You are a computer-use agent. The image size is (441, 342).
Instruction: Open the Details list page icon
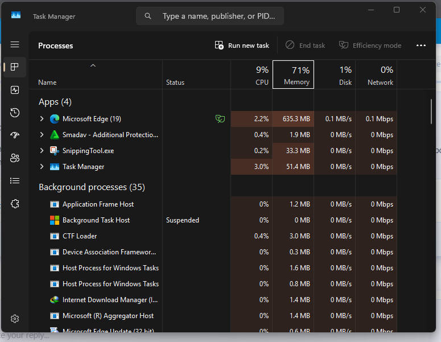pos(15,180)
